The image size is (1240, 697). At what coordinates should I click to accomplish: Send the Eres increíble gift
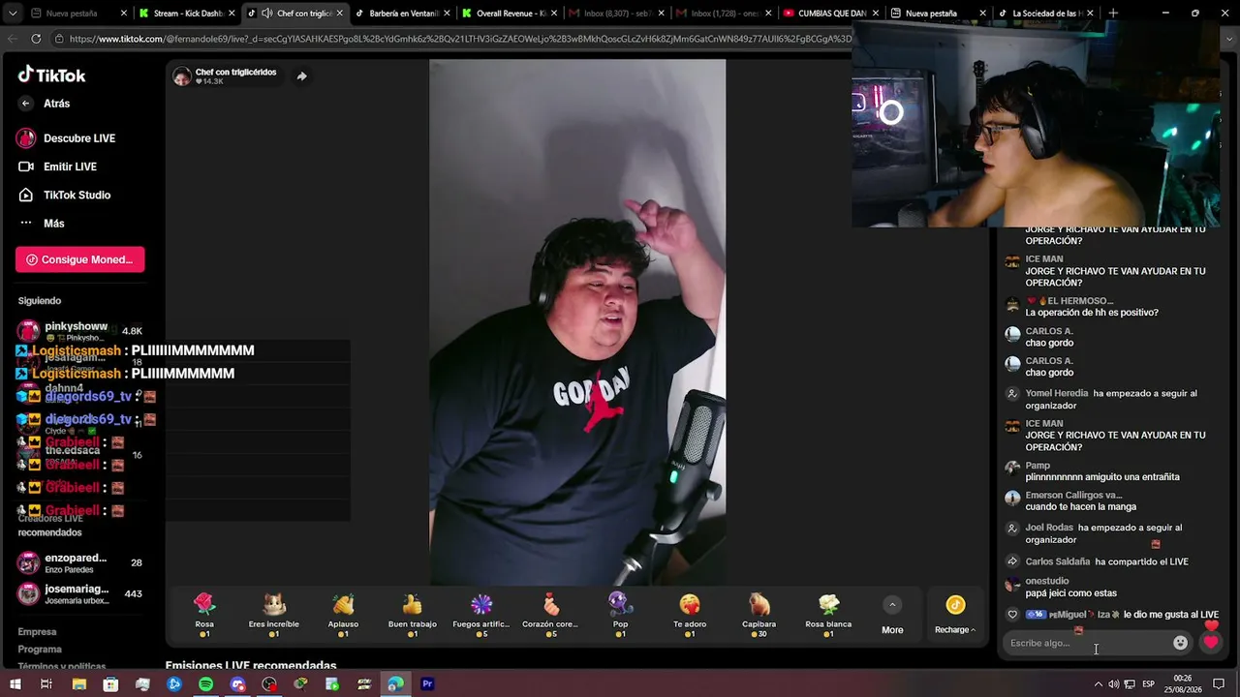click(273, 615)
